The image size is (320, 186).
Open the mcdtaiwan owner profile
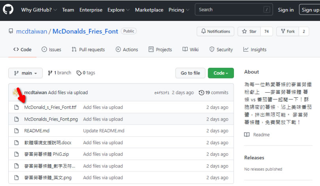click(32, 32)
